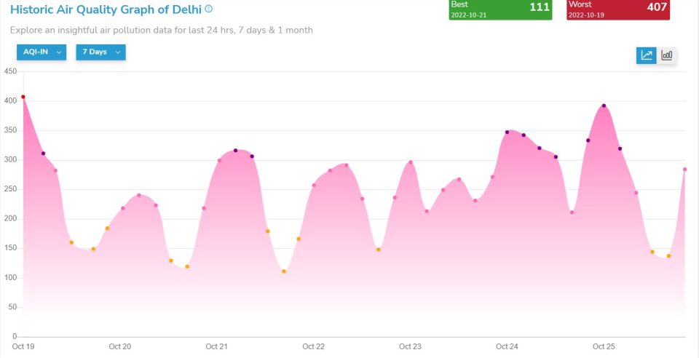This screenshot has width=699, height=358.
Task: Click info icon beside Delhi graph title
Action: coord(209,9)
